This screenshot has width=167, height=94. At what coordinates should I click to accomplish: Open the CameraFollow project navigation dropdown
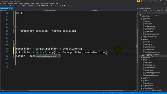(22, 10)
